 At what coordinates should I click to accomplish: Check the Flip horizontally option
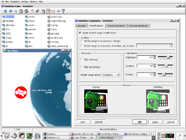[x=82, y=67]
